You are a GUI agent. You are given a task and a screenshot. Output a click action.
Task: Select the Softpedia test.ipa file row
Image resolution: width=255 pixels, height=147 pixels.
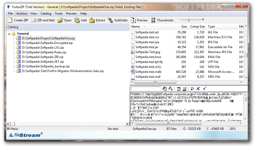[187, 42]
